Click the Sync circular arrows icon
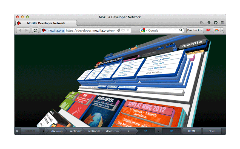The height and width of the screenshot is (149, 240). [216, 23]
